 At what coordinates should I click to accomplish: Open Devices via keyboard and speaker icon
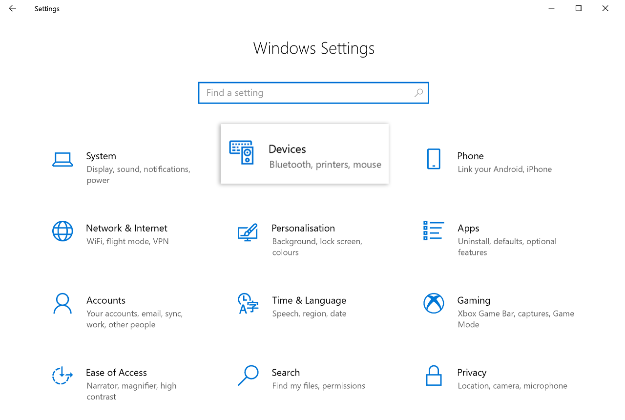click(x=242, y=152)
